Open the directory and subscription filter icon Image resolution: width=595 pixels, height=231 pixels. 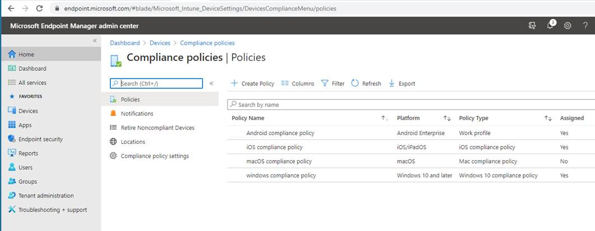click(532, 26)
